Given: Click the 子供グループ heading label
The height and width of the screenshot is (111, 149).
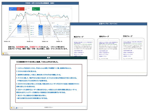Looking at the screenshot, I should (x=127, y=36).
